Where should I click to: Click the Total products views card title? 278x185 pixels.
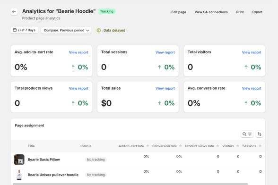(x=34, y=88)
